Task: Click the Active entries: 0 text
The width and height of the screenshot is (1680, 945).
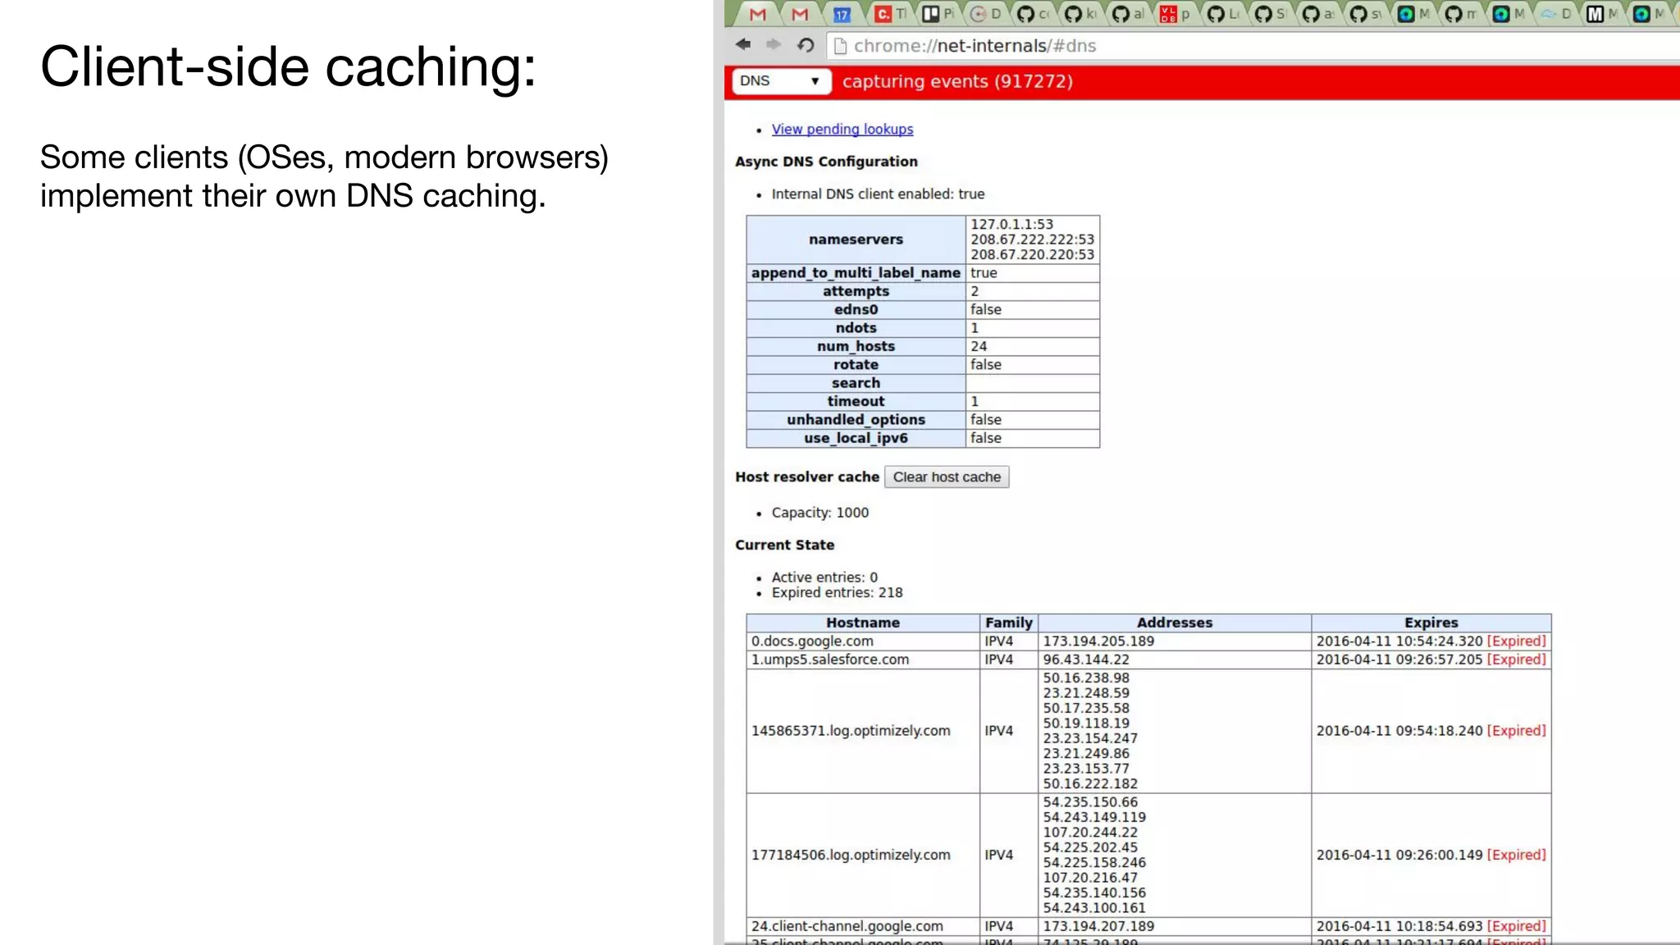Action: pyautogui.click(x=824, y=577)
